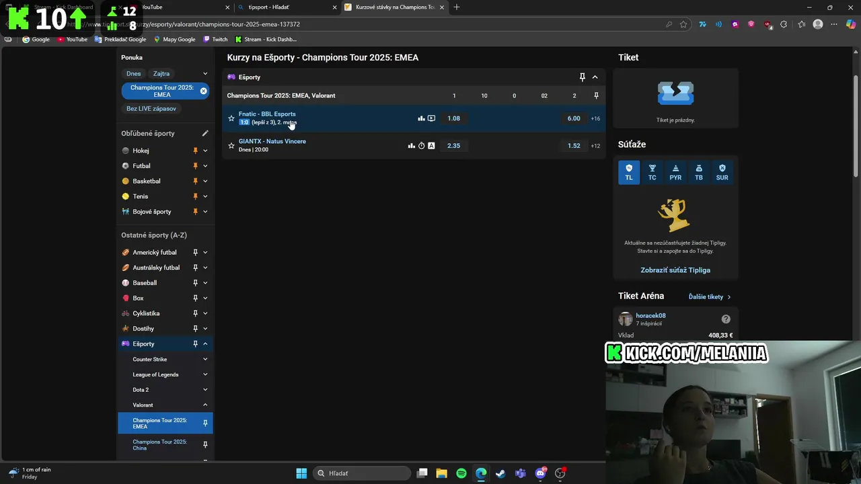Remove the Champions Tour 2025: EMEA filter chip
This screenshot has height=484, width=861.
click(x=203, y=91)
